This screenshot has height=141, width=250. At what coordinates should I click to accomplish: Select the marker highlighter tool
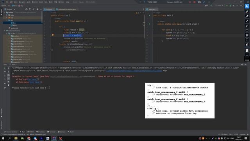pos(247,16)
